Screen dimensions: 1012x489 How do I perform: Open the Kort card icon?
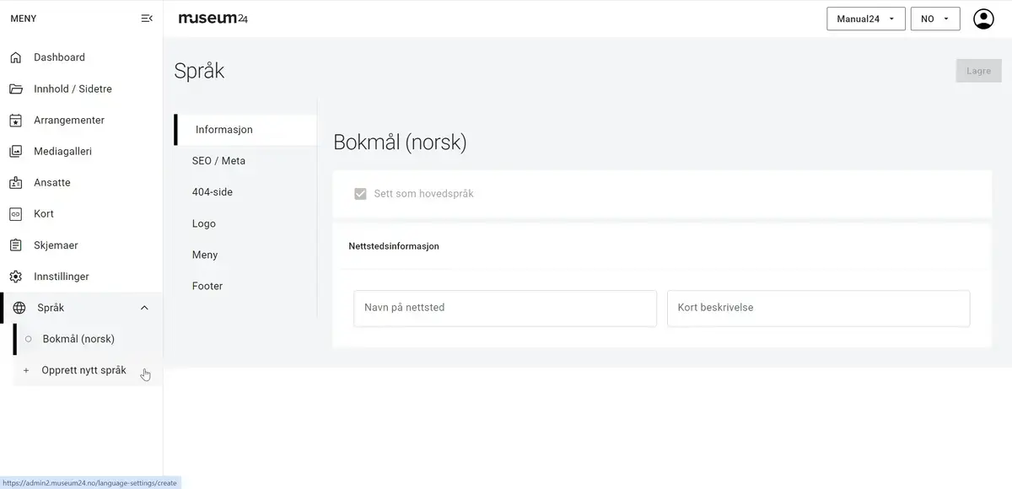(15, 214)
